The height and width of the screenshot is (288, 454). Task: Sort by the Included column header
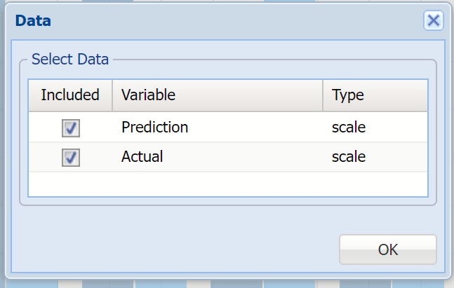click(70, 95)
